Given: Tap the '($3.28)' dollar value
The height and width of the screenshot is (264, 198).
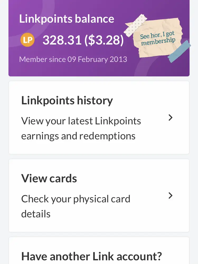Looking at the screenshot, I should point(104,40).
